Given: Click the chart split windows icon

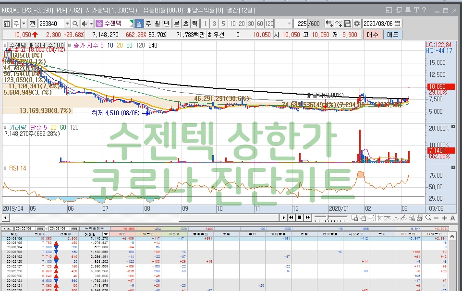Looking at the screenshot, I should coord(355,218).
